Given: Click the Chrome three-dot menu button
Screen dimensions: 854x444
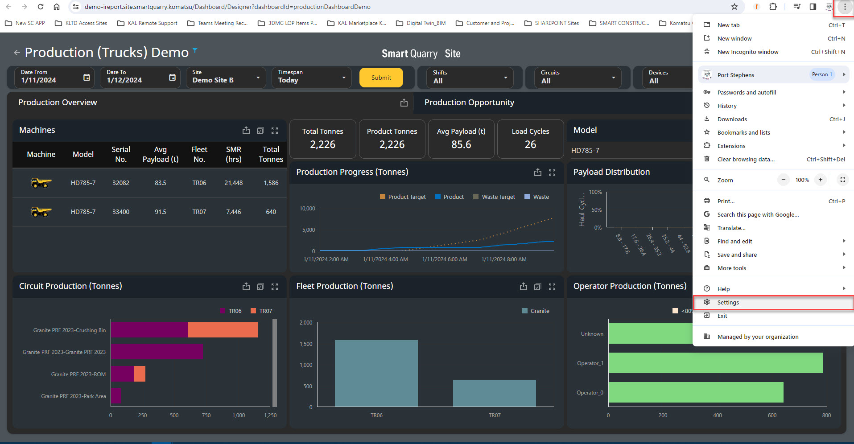Looking at the screenshot, I should point(845,7).
